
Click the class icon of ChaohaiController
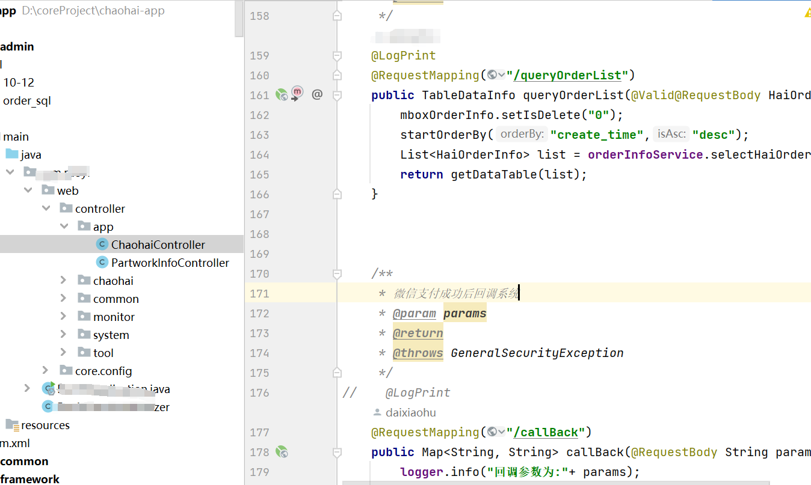coord(102,245)
